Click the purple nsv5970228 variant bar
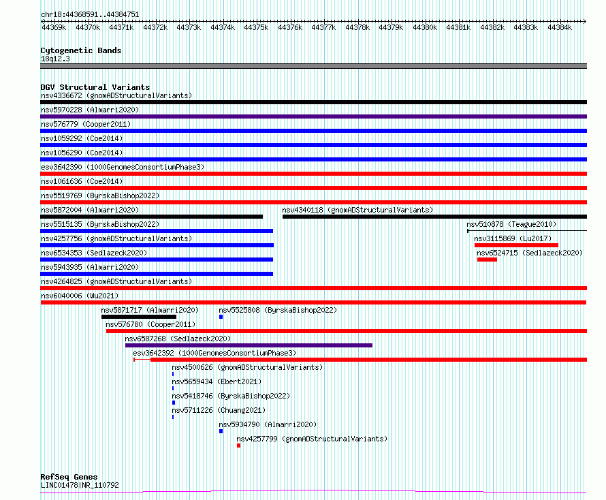 click(x=313, y=116)
